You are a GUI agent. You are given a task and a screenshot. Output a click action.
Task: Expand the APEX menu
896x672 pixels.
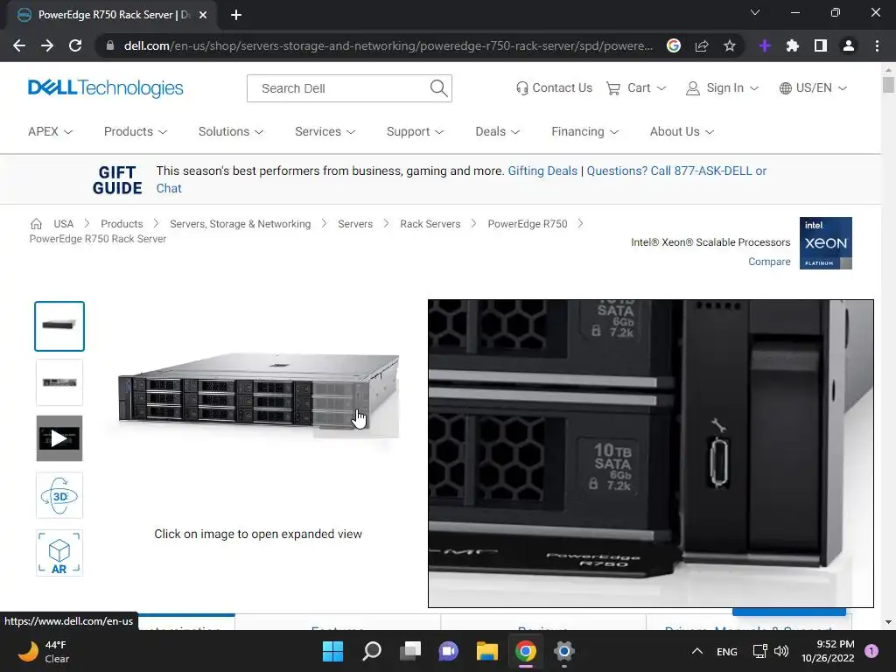(x=50, y=131)
